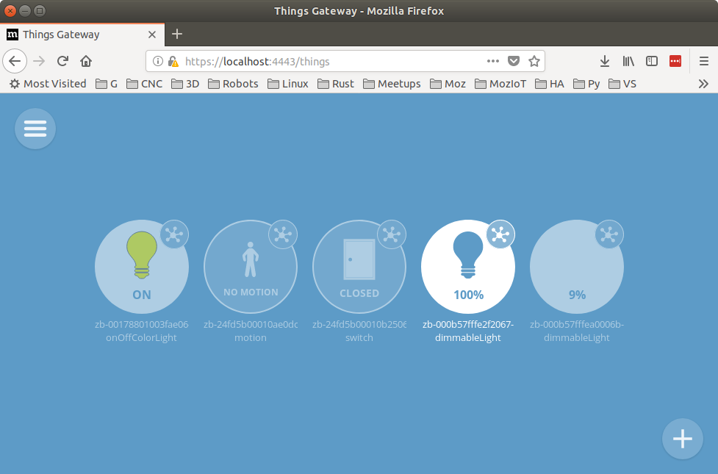Select the CLOSED status label
Image resolution: width=718 pixels, height=474 pixels.
coord(359,293)
